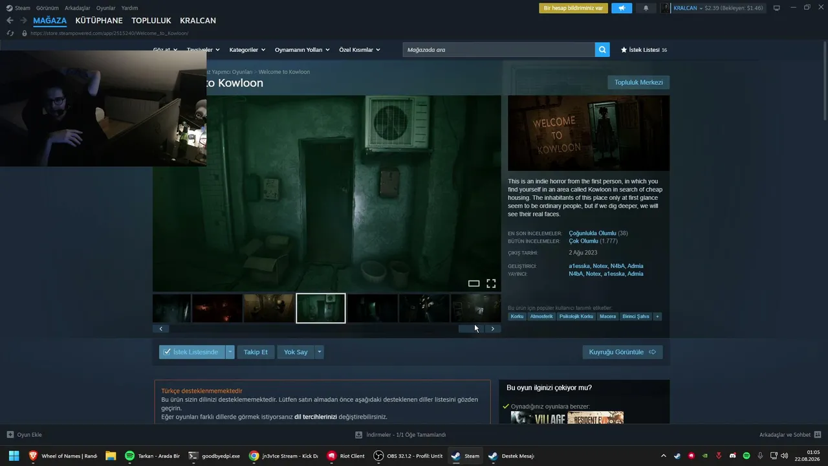Uncheck the İstek Listesinde wishlist checkbox

(x=167, y=352)
